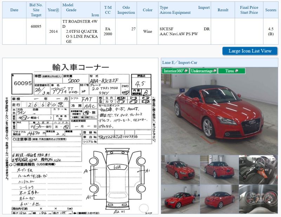Open rear angle thumbnail of red car
The height and width of the screenshot is (217, 281).
pos(219,199)
